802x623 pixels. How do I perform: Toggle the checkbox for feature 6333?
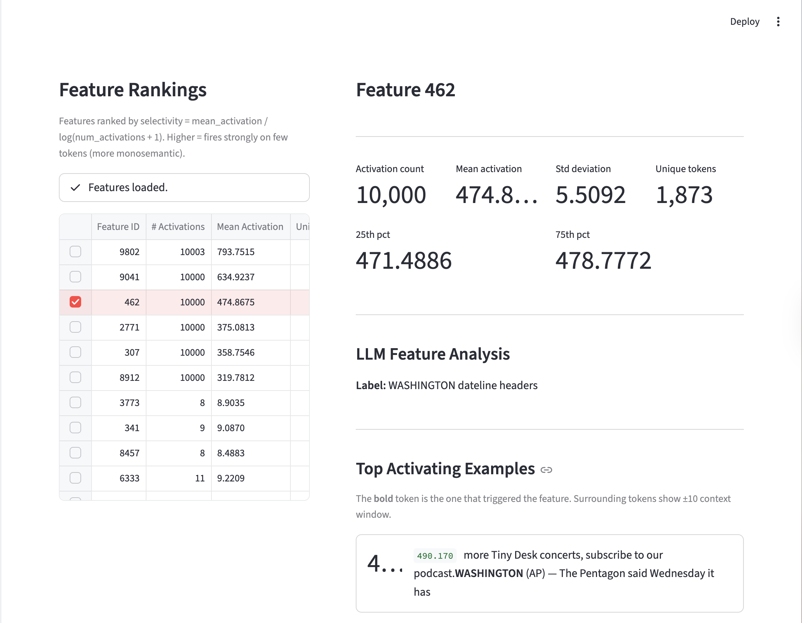point(75,478)
